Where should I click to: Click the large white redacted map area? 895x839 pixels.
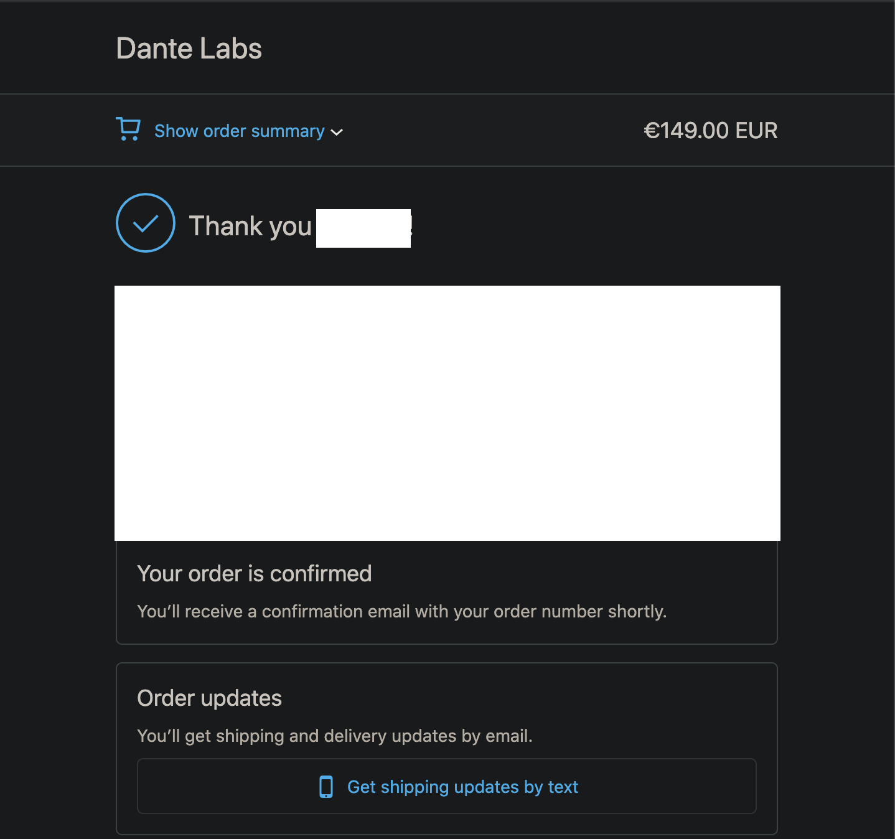click(447, 413)
